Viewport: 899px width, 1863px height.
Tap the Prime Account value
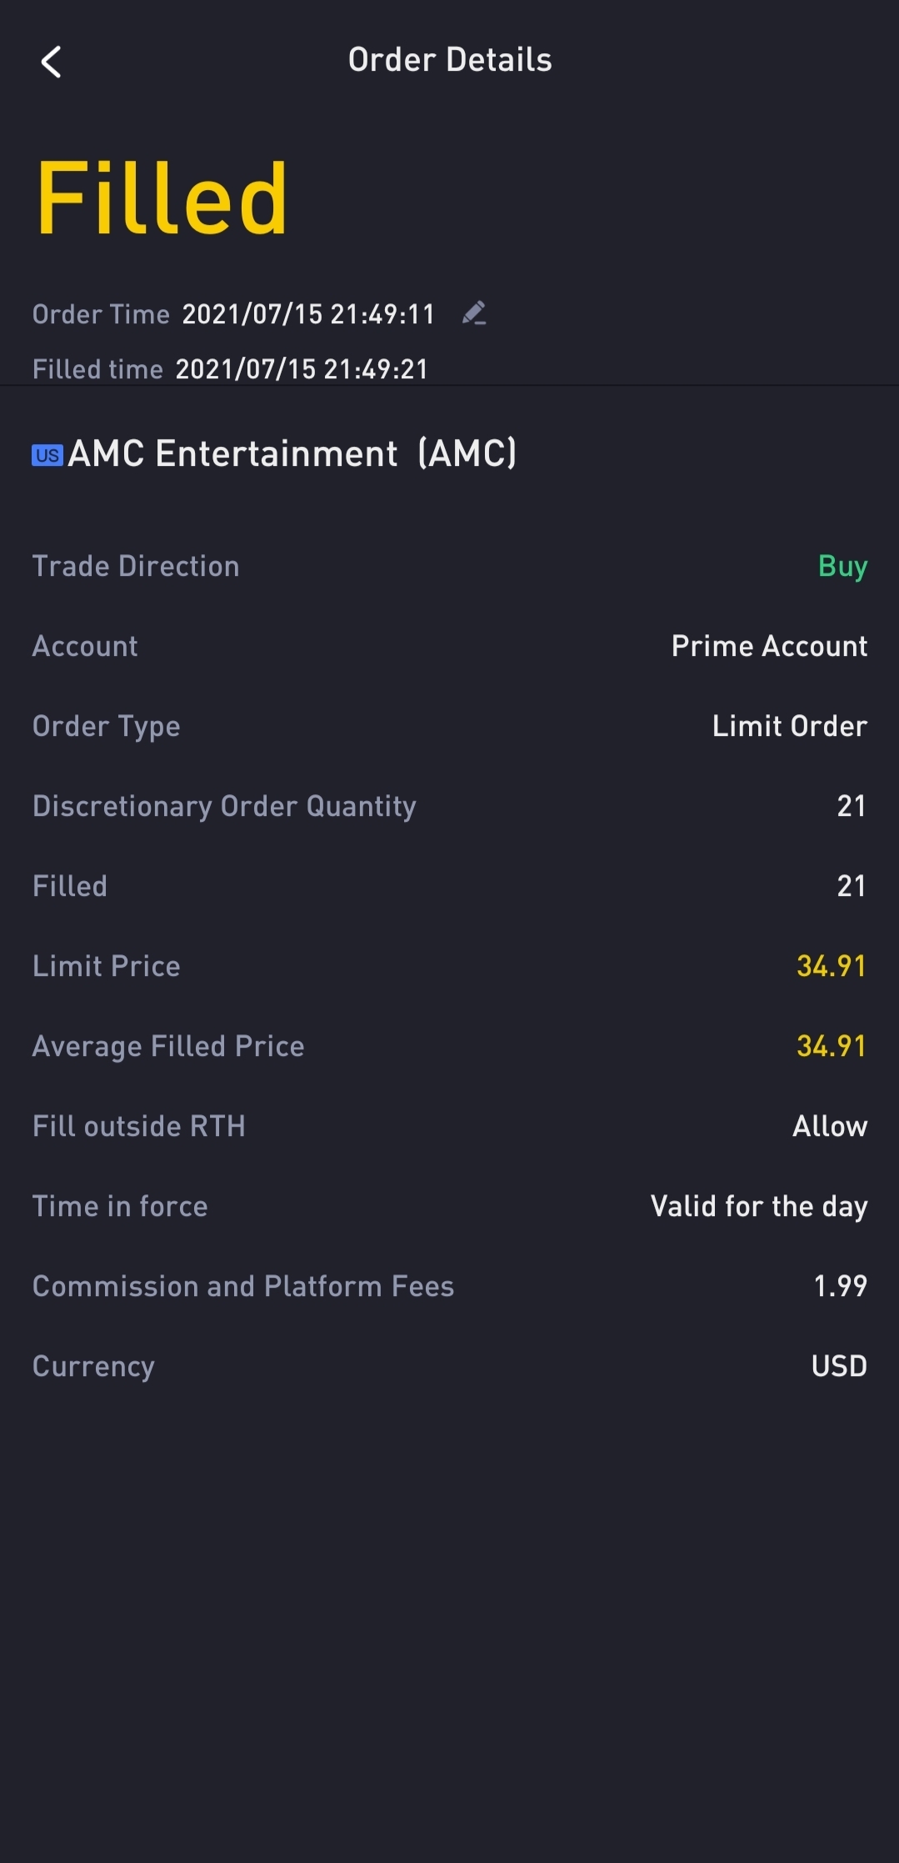[769, 646]
